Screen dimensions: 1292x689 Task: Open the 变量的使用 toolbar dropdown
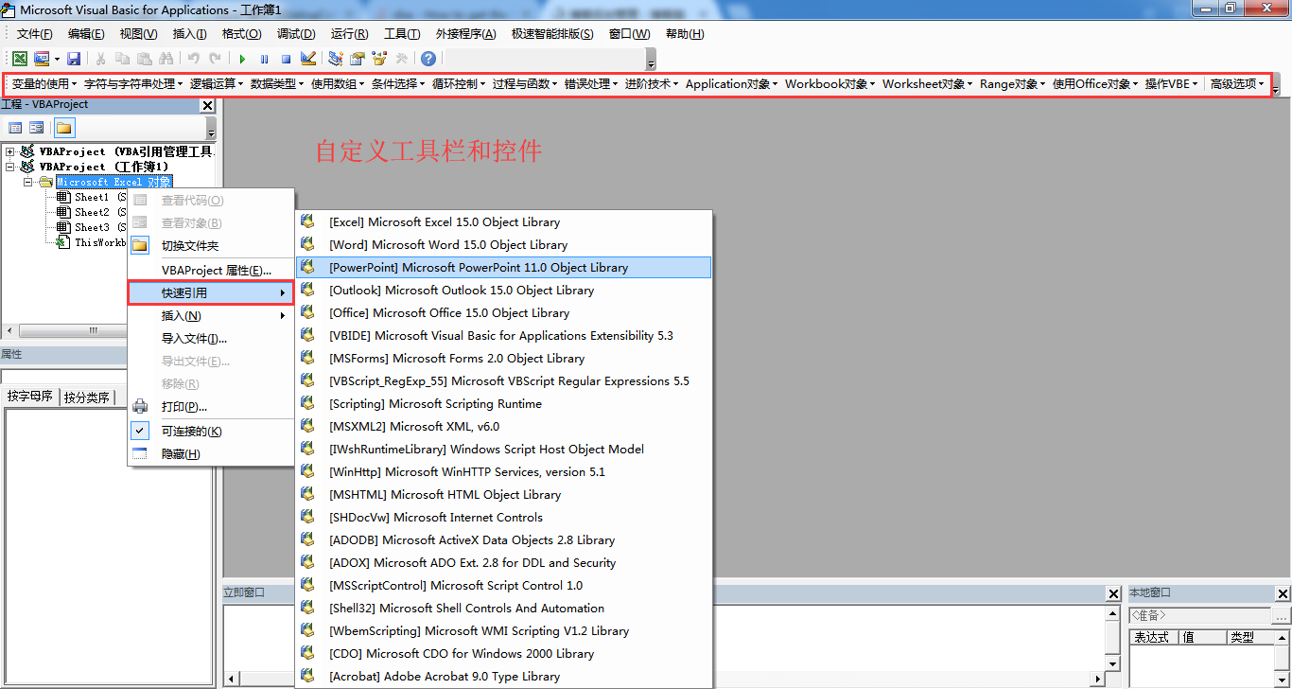click(x=43, y=84)
